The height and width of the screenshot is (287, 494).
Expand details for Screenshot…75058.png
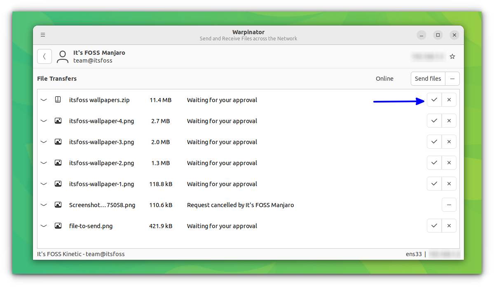tap(44, 204)
